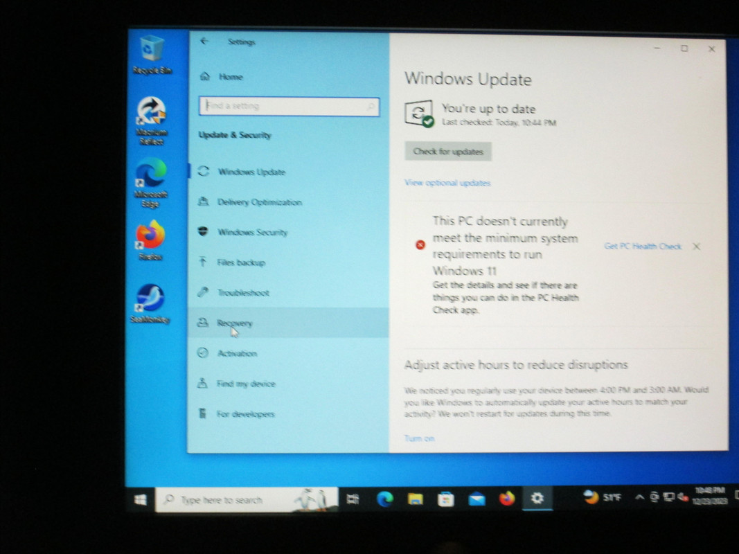
Task: Open the Activation page
Action: tap(288, 353)
